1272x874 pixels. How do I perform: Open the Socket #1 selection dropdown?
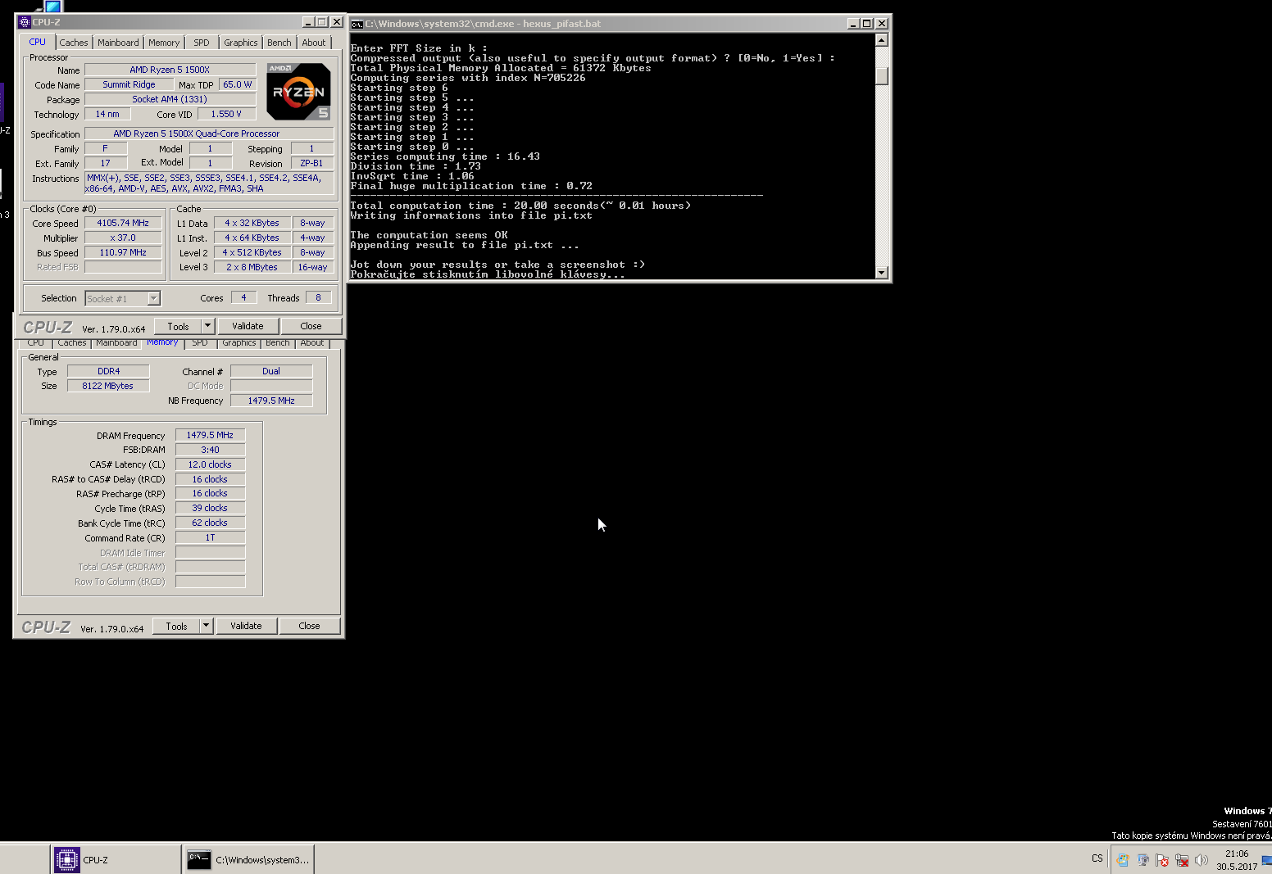123,299
